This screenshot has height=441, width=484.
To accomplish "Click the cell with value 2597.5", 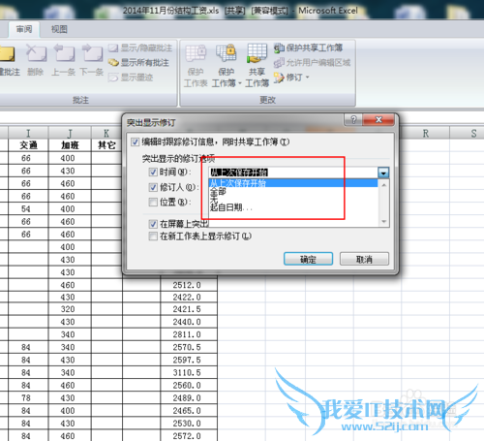I will click(x=189, y=360).
